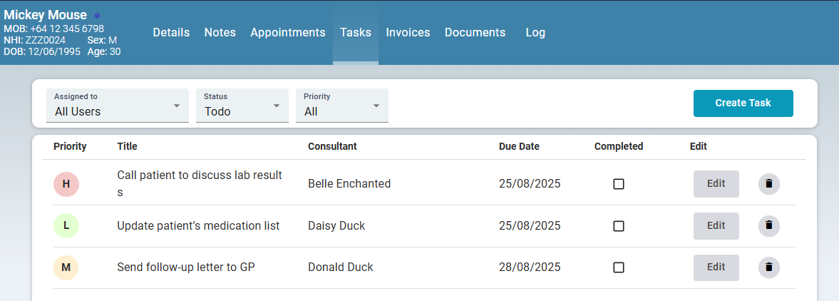Viewport: 839px width, 301px height.
Task: Switch to the Appointments tab
Action: tap(287, 32)
